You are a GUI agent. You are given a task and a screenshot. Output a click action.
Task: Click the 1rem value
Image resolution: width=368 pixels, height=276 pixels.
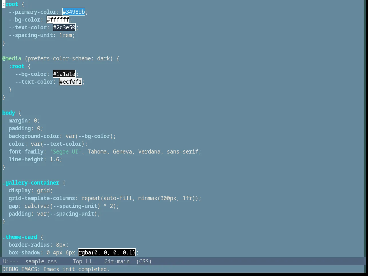66,35
